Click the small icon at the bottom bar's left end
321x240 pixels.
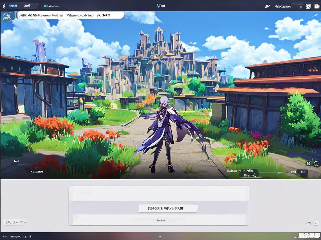(x=5, y=236)
